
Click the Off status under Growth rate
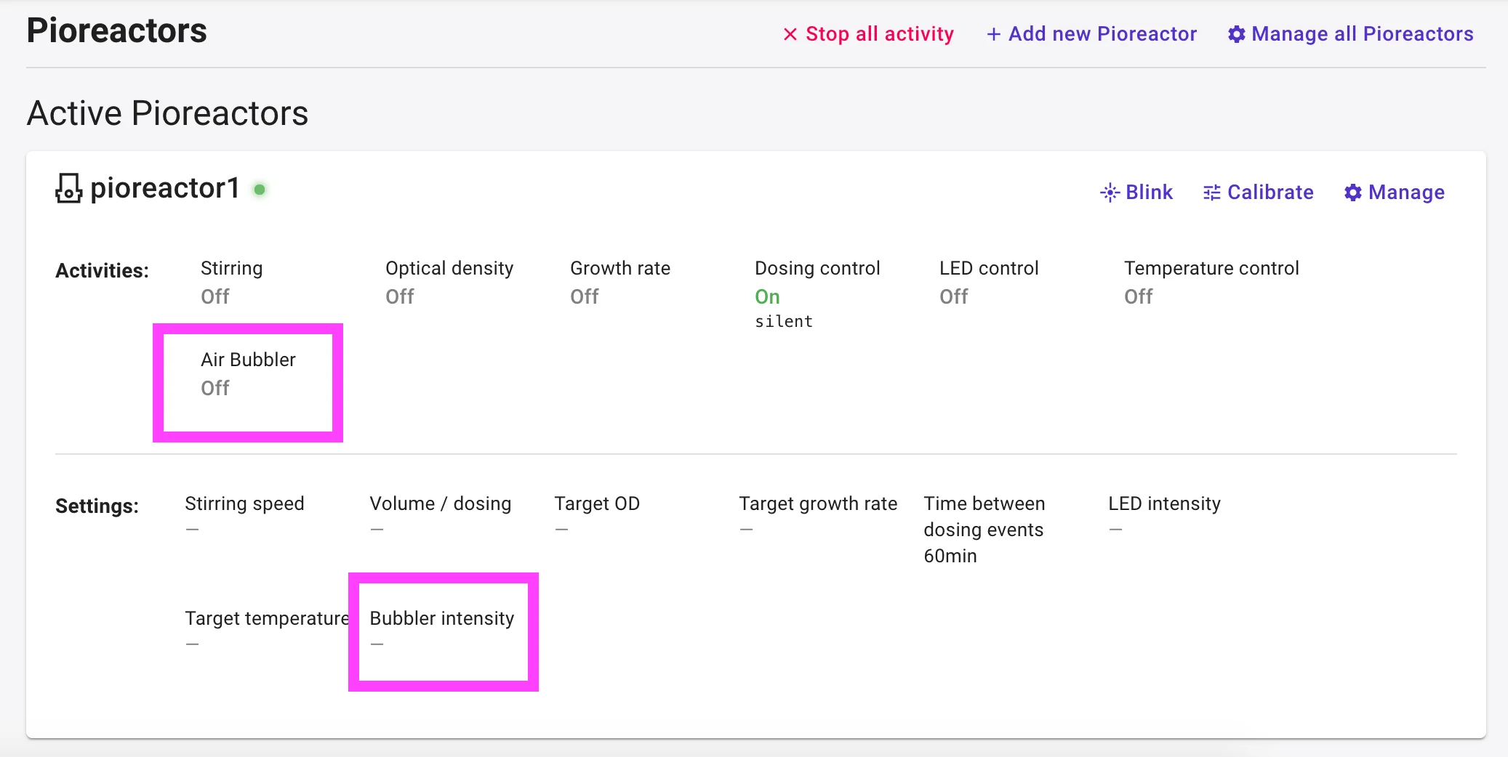coord(585,296)
